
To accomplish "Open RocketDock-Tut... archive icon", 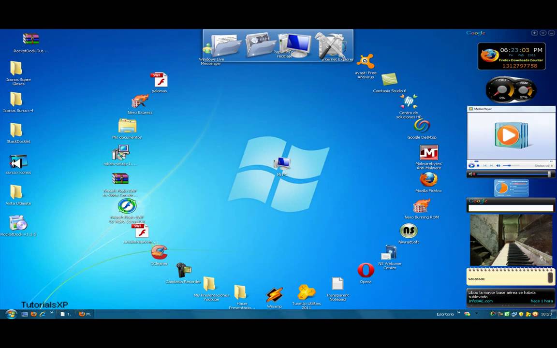I will [x=31, y=39].
